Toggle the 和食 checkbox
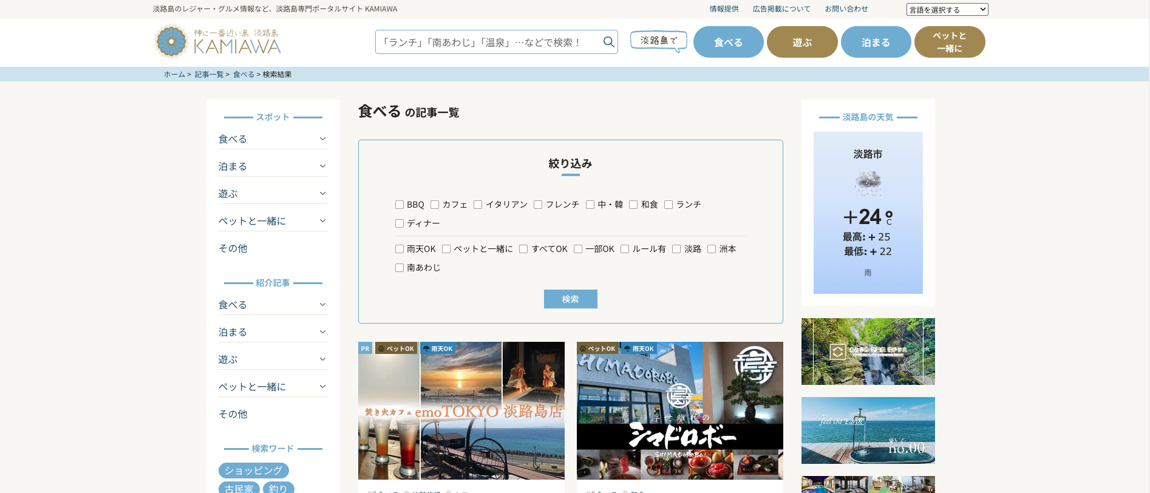The image size is (1150, 493). [x=633, y=205]
